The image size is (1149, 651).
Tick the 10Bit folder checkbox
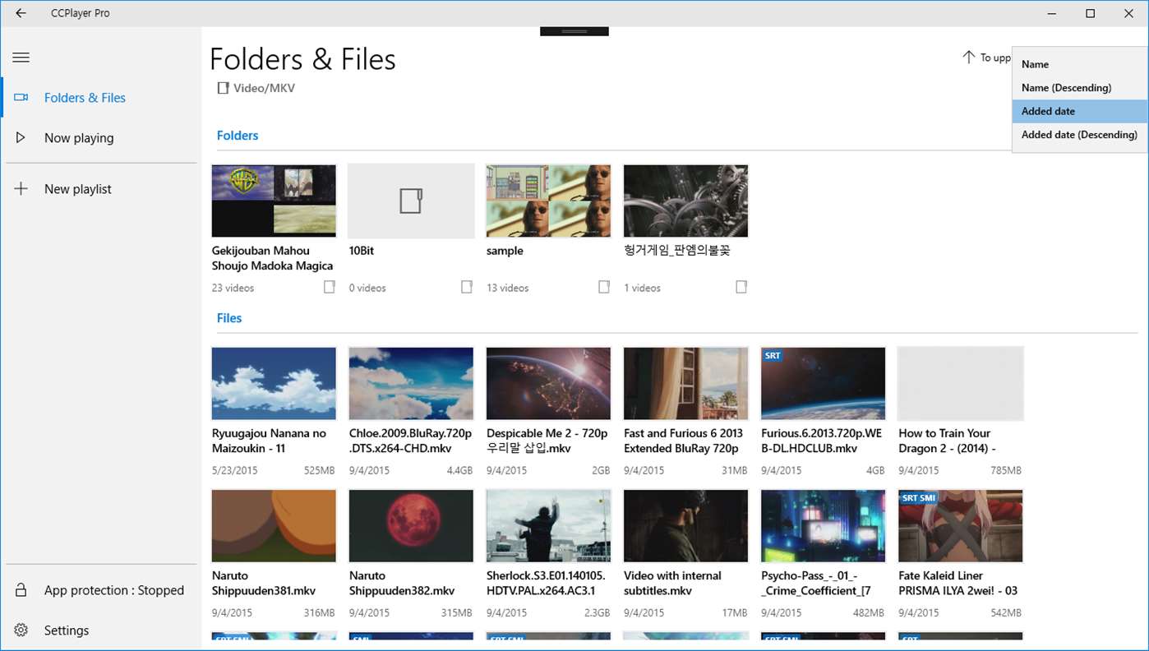click(x=466, y=287)
